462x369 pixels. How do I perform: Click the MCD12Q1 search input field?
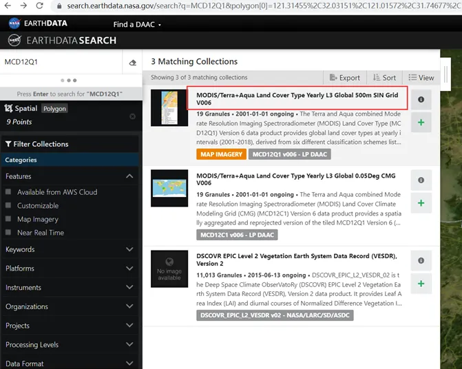(x=61, y=62)
